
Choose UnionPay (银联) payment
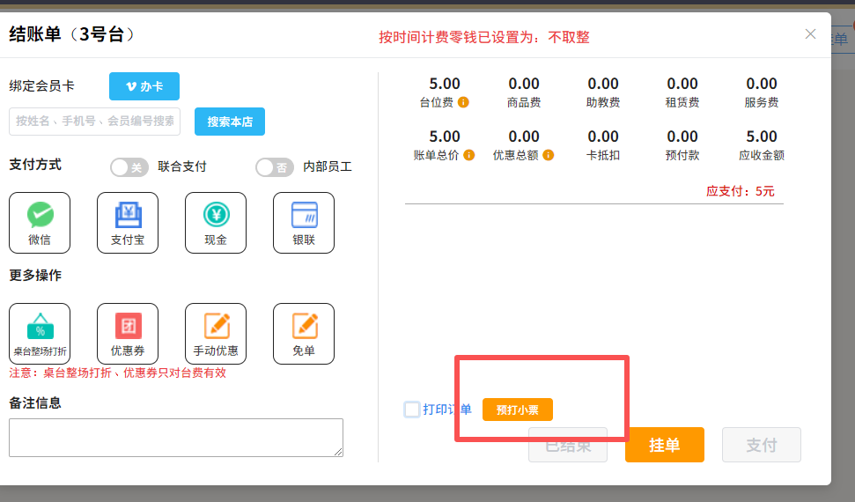tap(304, 223)
